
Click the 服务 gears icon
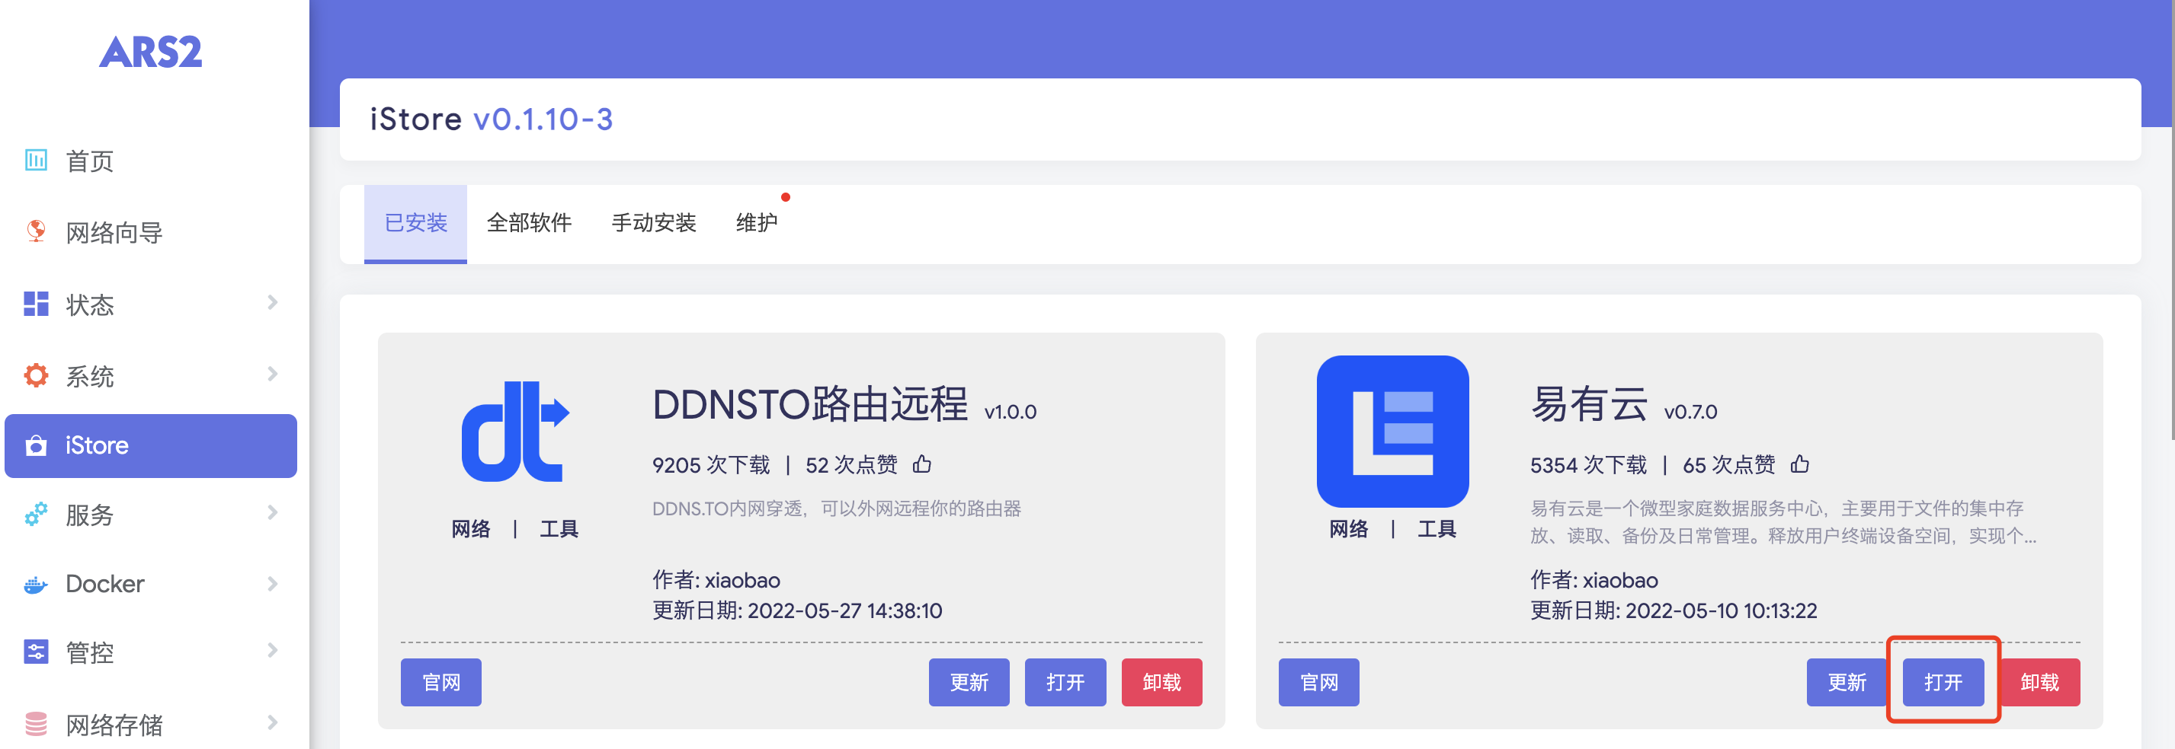coord(36,514)
